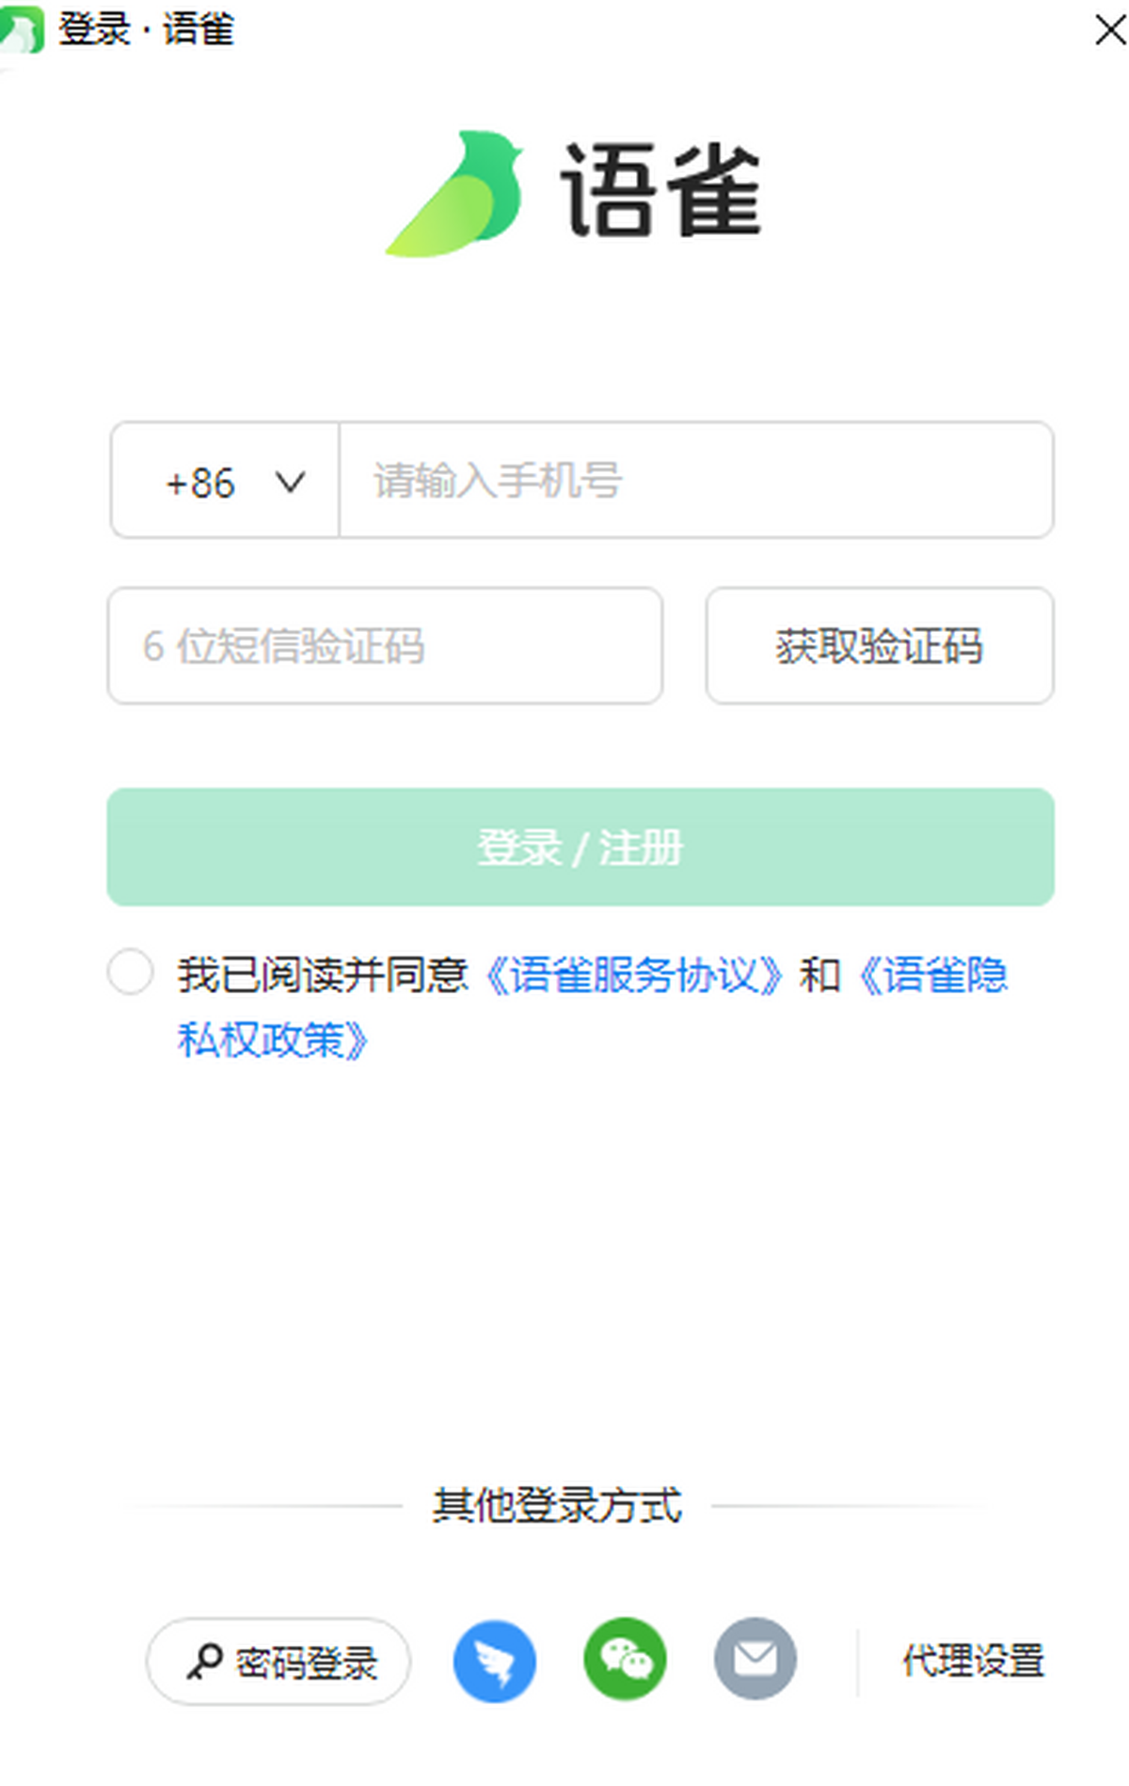This screenshot has width=1129, height=1786.
Task: Open 语雀隐私权政策 privacy policy
Action: pos(935,976)
